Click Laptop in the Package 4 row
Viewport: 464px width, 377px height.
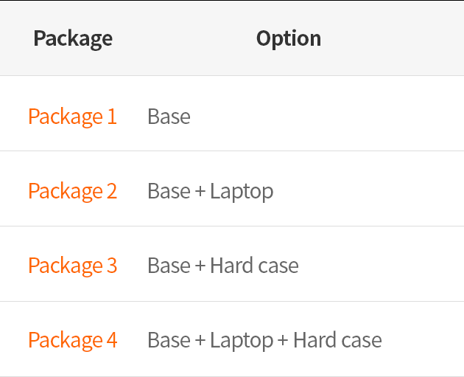[242, 341]
